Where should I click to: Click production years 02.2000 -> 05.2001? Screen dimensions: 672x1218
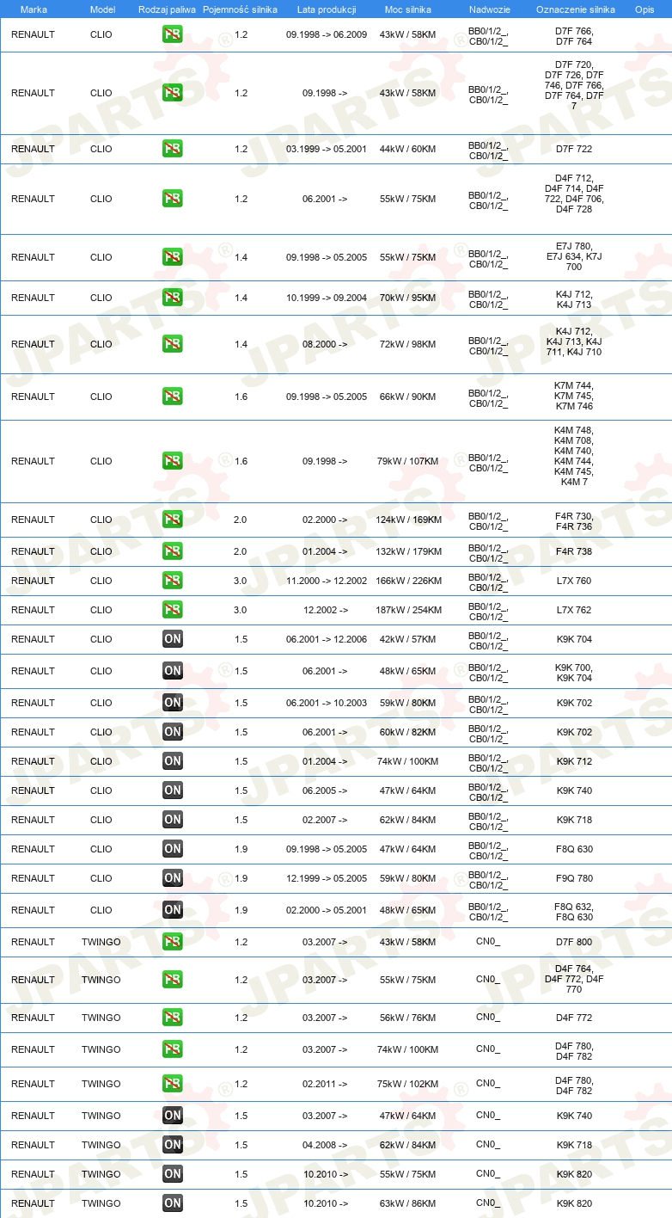point(327,910)
